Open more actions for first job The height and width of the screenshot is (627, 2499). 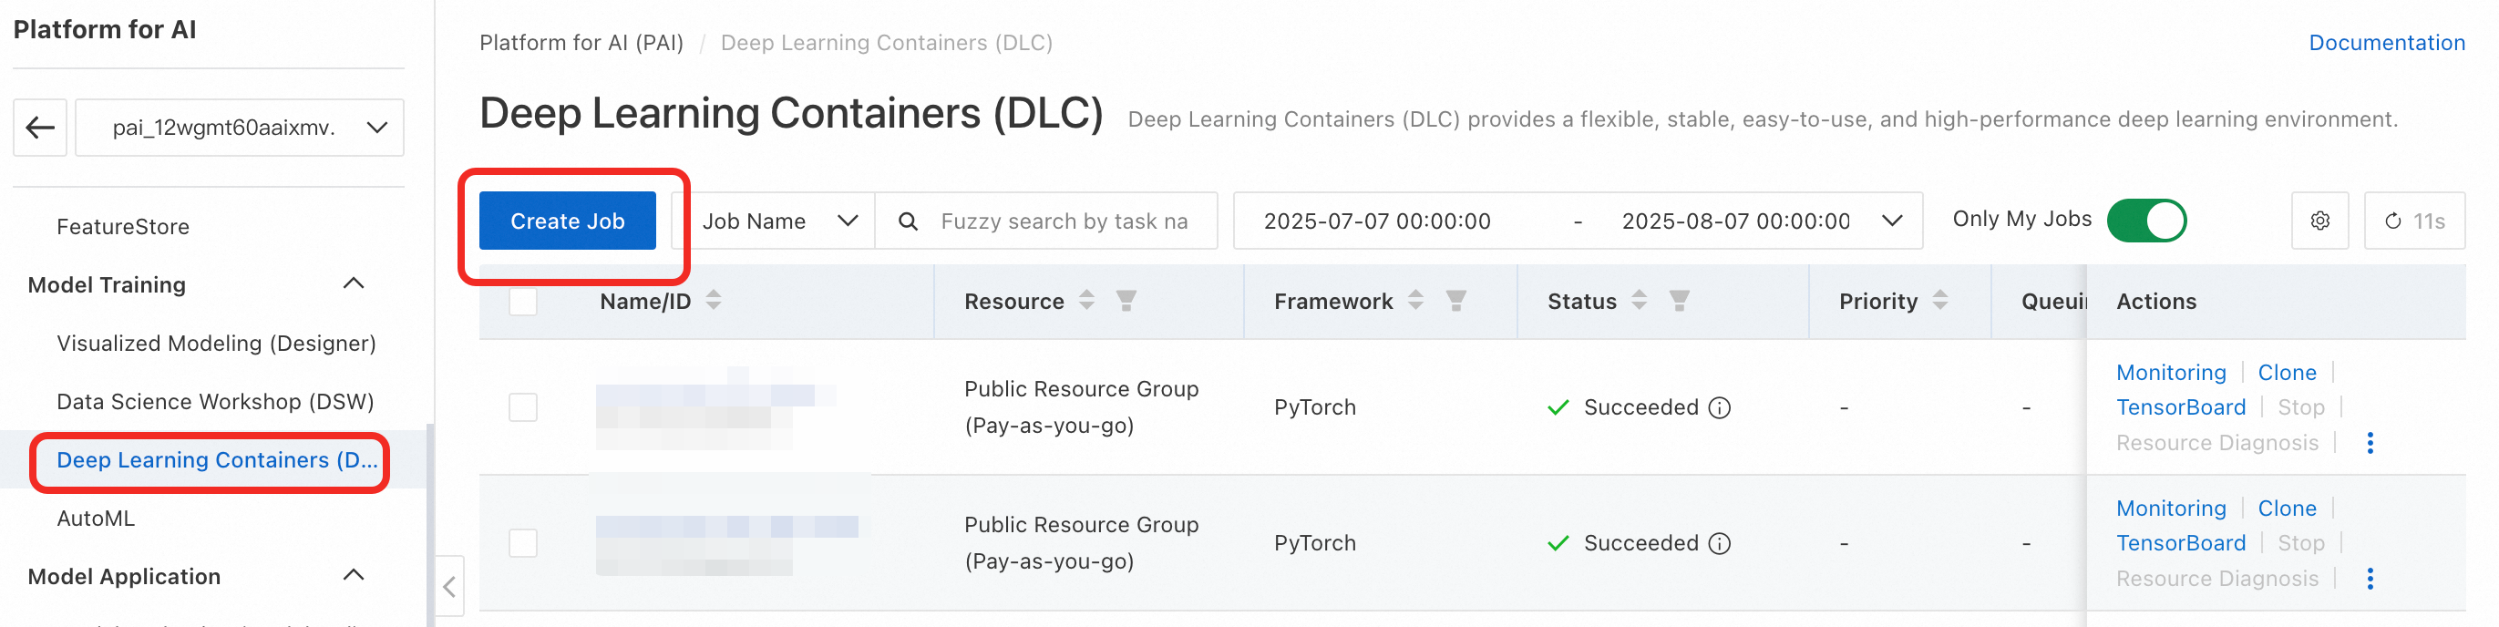[2369, 444]
